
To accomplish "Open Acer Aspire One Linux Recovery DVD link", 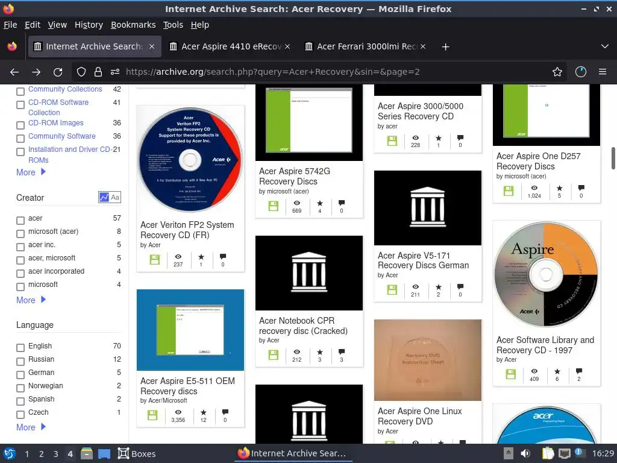I will [x=419, y=416].
